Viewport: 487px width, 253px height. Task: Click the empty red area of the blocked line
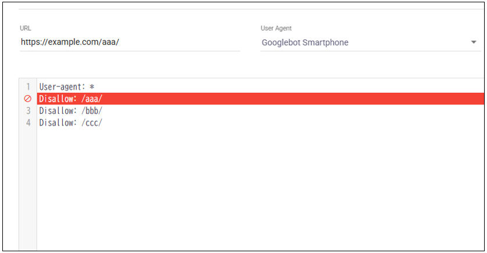[291, 99]
